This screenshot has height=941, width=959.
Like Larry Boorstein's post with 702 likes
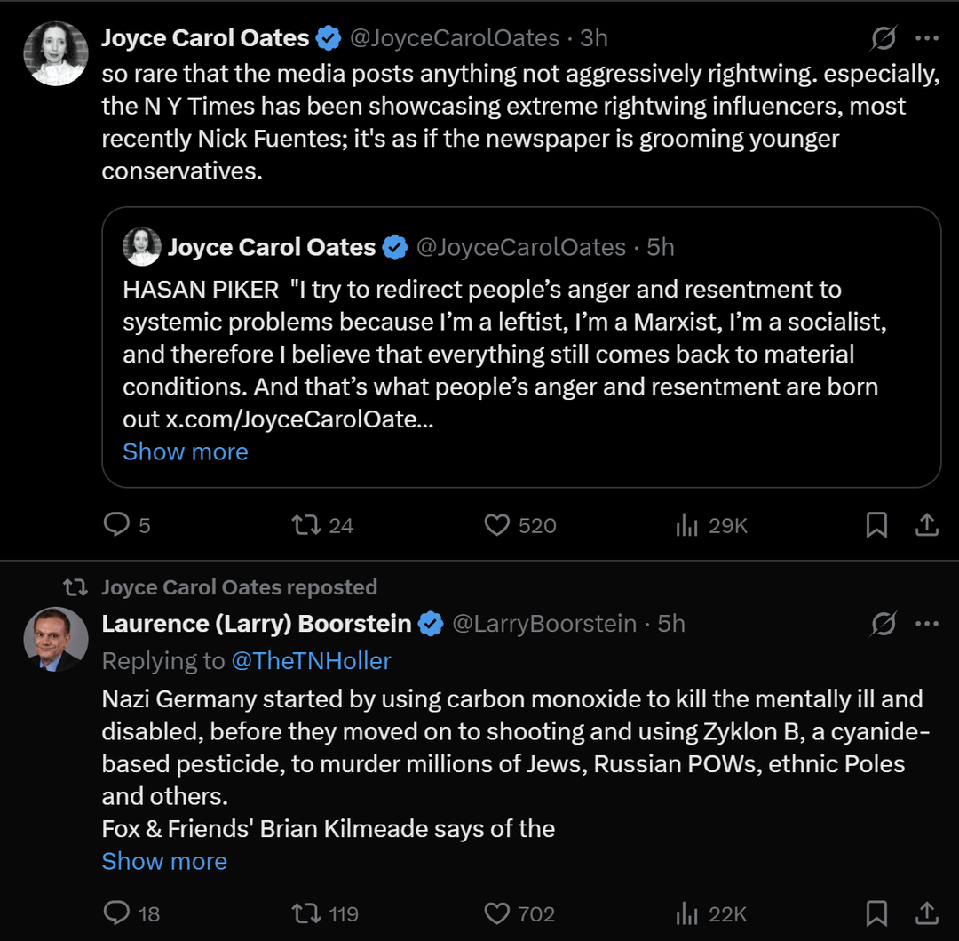pos(519,913)
